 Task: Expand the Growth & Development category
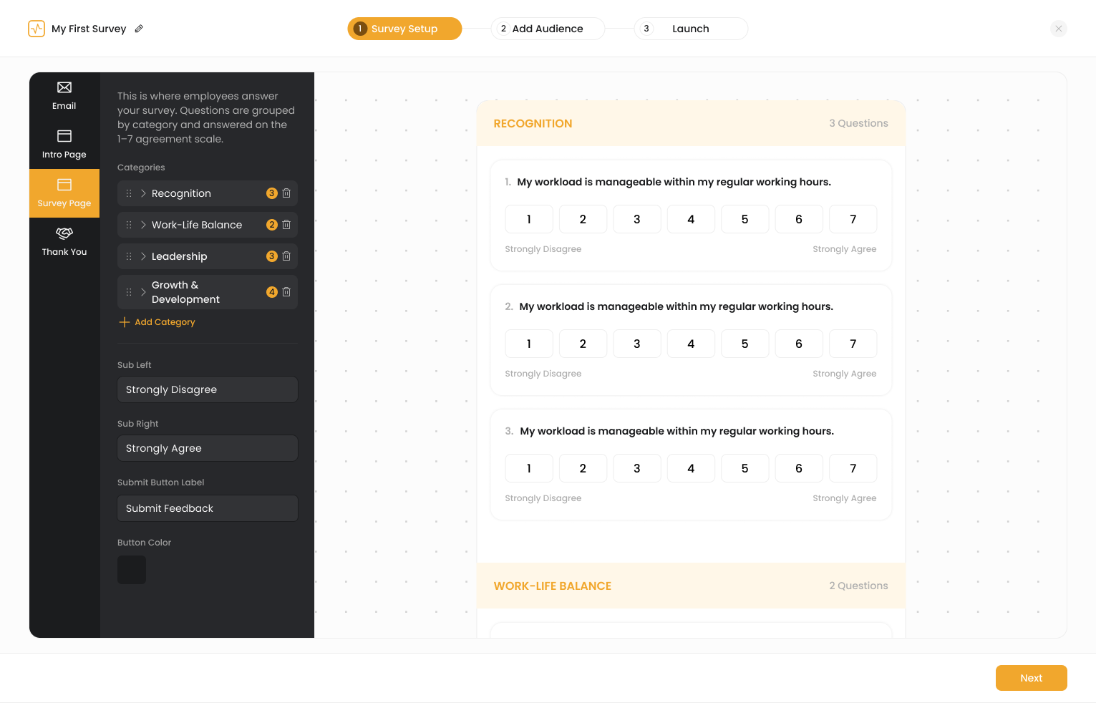click(143, 292)
